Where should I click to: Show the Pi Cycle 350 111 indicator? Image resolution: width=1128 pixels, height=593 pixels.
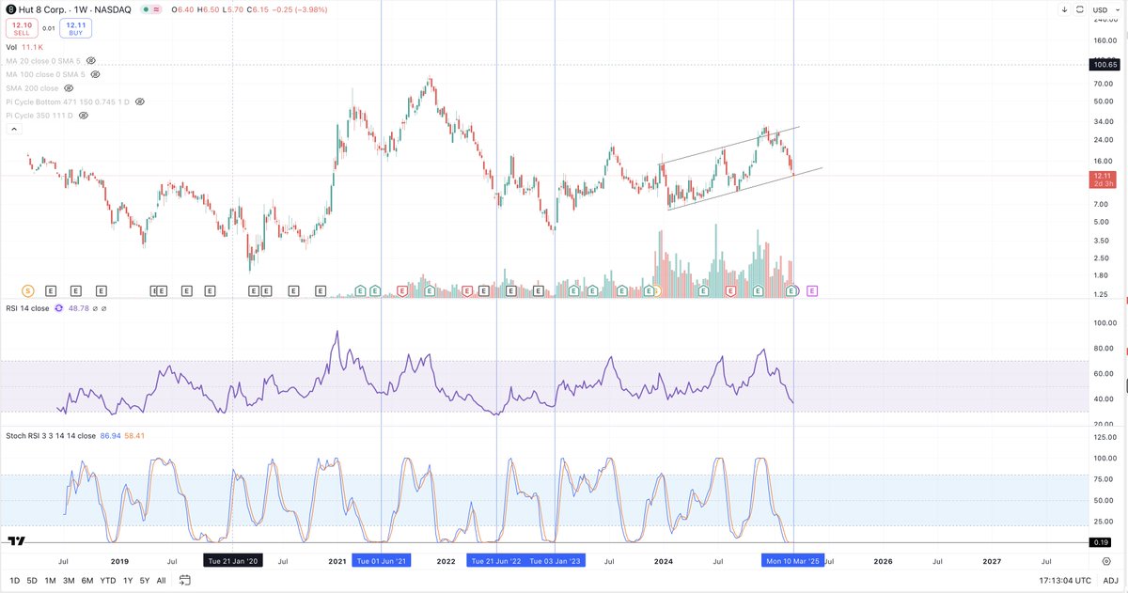pyautogui.click(x=84, y=115)
